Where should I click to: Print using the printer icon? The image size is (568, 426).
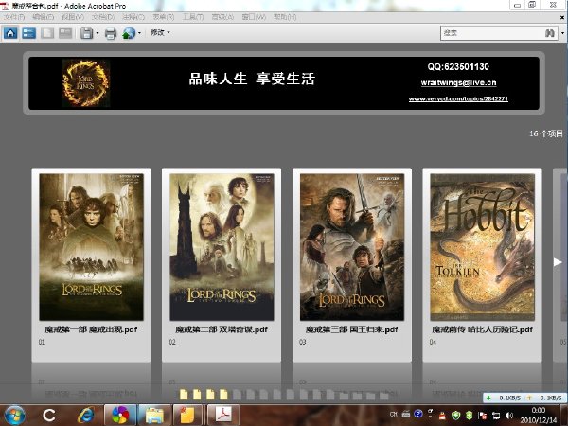pos(111,34)
